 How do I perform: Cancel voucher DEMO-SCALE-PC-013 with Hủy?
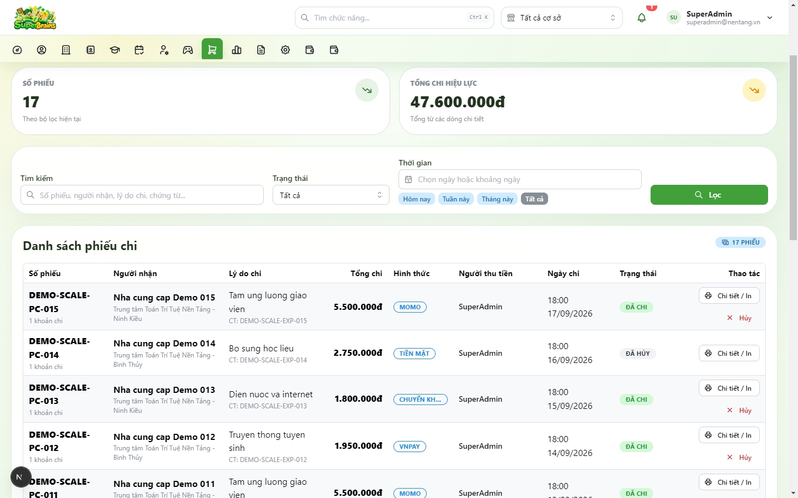click(x=739, y=411)
